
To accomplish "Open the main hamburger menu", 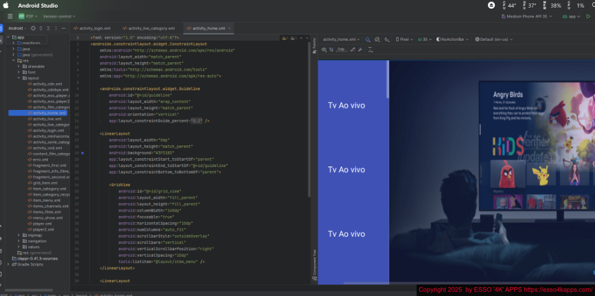I will (10, 17).
